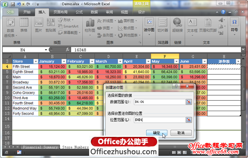Open the screenshot (屏幕截图) tool
This screenshot has width=248, height=158.
(69, 33)
